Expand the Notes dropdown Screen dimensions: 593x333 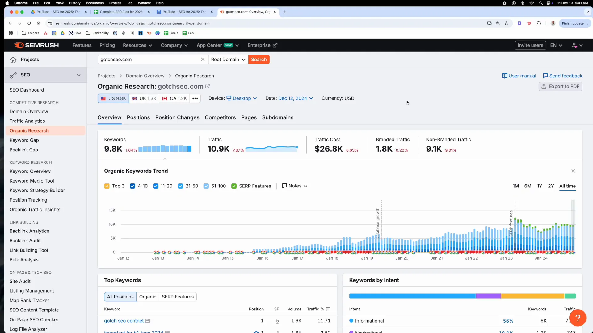(x=295, y=186)
